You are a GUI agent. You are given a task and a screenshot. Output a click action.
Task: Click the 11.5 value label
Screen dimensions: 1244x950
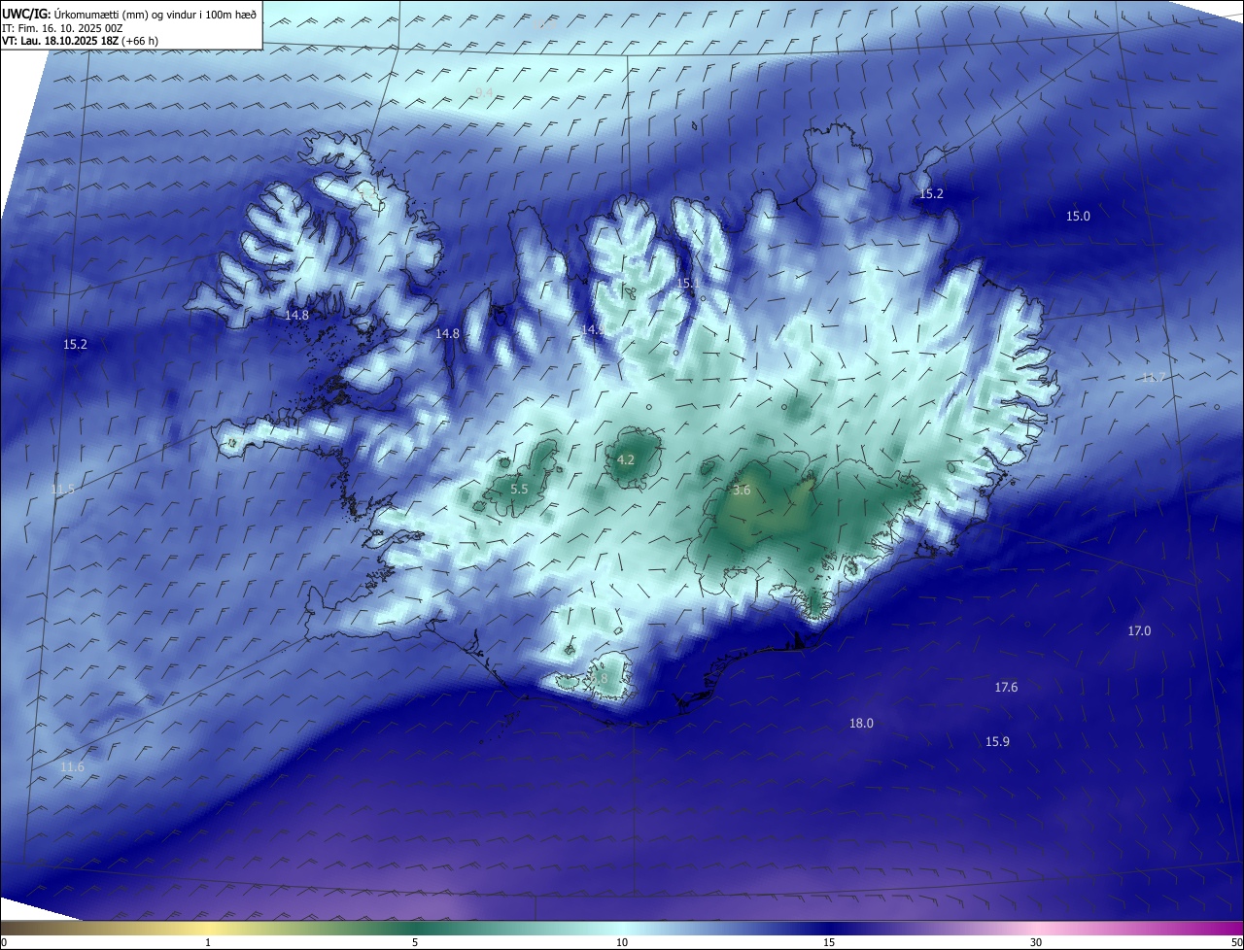[x=62, y=490]
